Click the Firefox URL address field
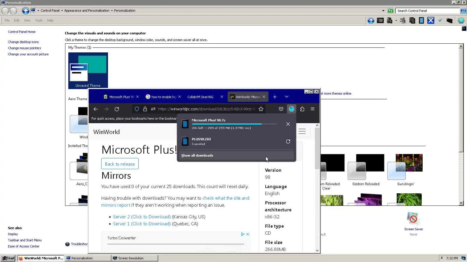Screen dimensions: 467x262 (x=206, y=109)
